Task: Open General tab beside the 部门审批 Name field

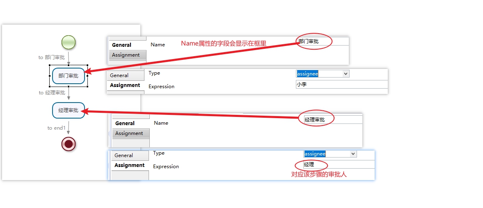Action: [127, 45]
